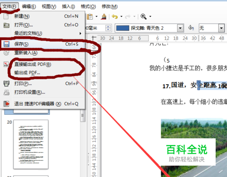
Task: Click the paste clipboard toolbar icon
Action: point(90,17)
